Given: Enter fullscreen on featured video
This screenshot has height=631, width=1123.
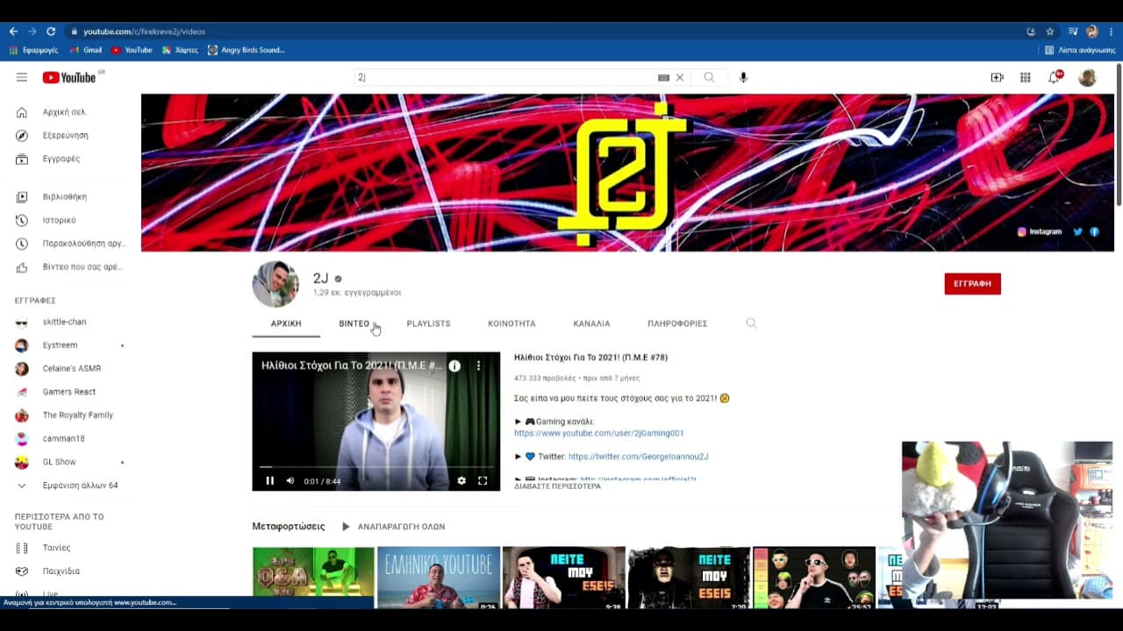Looking at the screenshot, I should pos(483,480).
